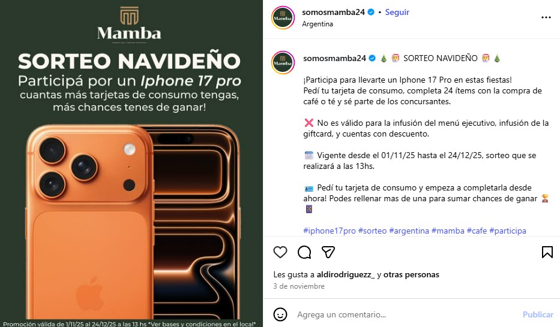The image size is (560, 327).
Task: Open somosmamba24 profile picture in header
Action: (283, 17)
